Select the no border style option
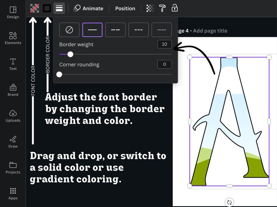 [69, 30]
